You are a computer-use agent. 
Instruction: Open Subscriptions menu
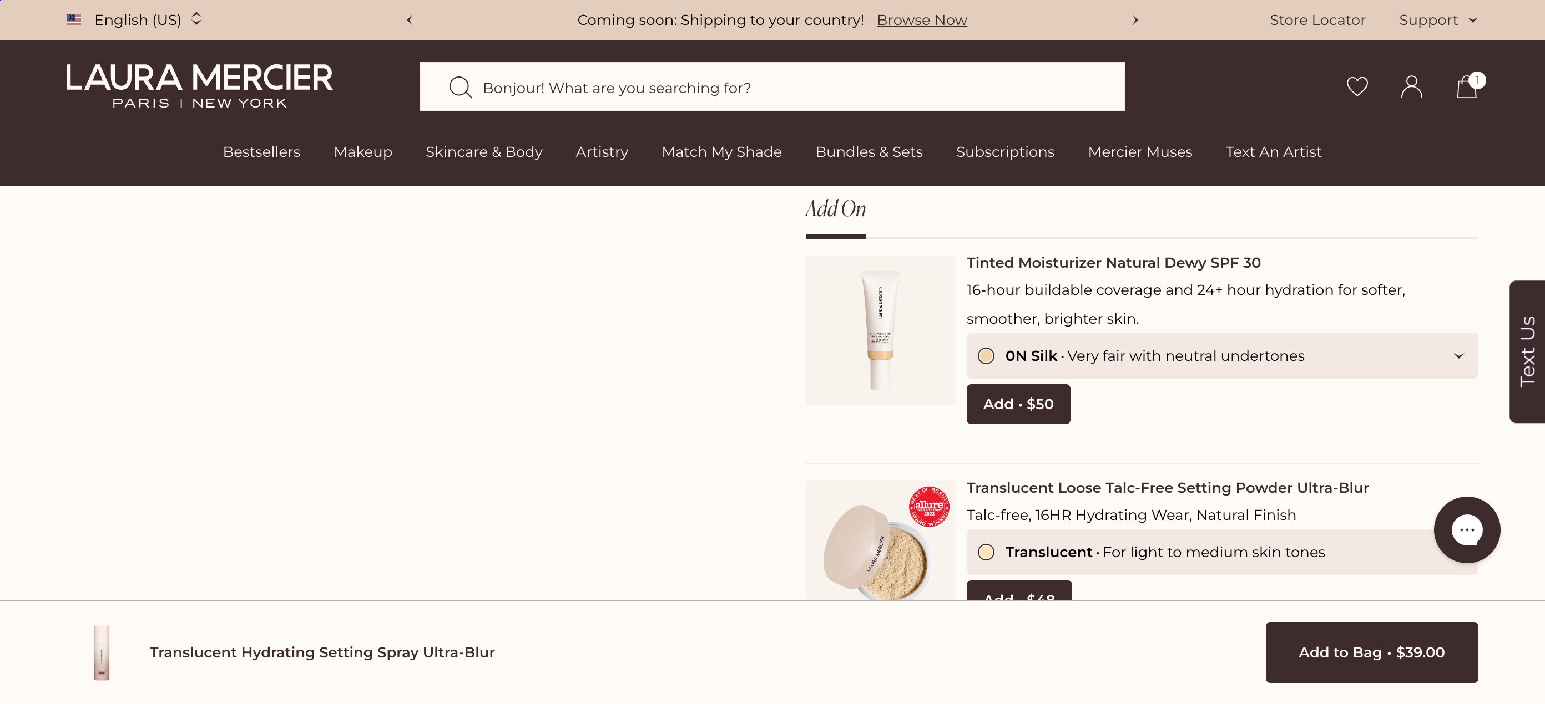(1005, 152)
